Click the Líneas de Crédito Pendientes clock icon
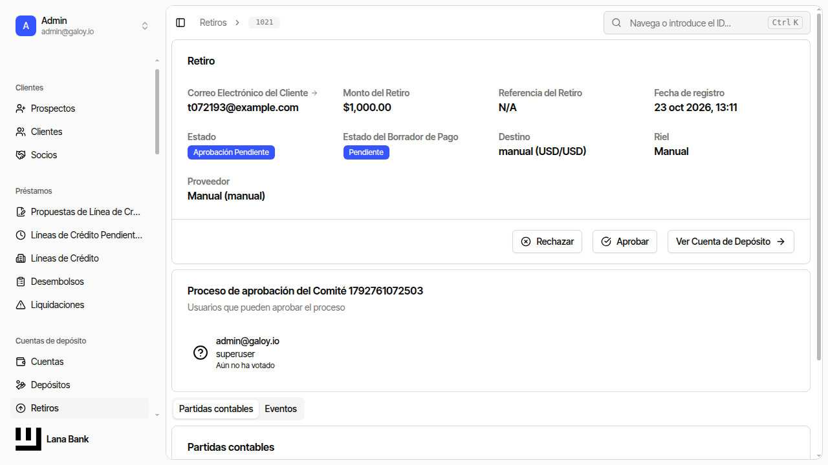Image resolution: width=828 pixels, height=465 pixels. point(21,235)
